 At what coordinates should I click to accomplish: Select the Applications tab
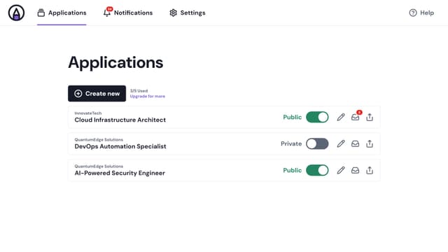62,13
